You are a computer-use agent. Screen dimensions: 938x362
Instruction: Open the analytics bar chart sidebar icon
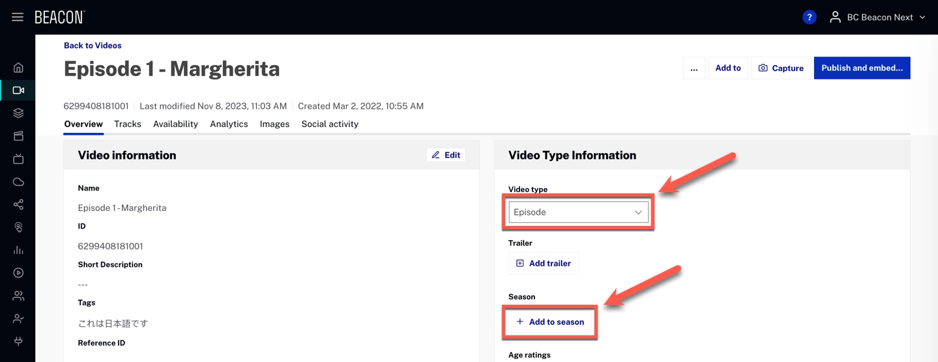click(18, 250)
